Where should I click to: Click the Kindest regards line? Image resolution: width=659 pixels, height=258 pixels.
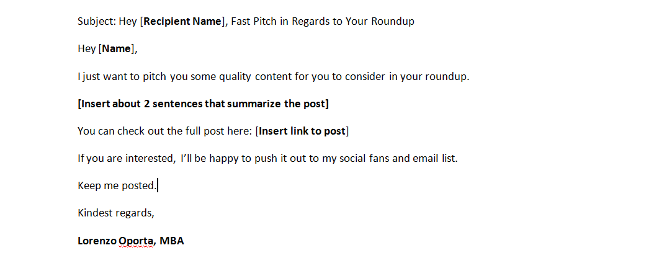pyautogui.click(x=116, y=213)
